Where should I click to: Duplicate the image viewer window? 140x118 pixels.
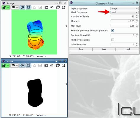[58, 7]
